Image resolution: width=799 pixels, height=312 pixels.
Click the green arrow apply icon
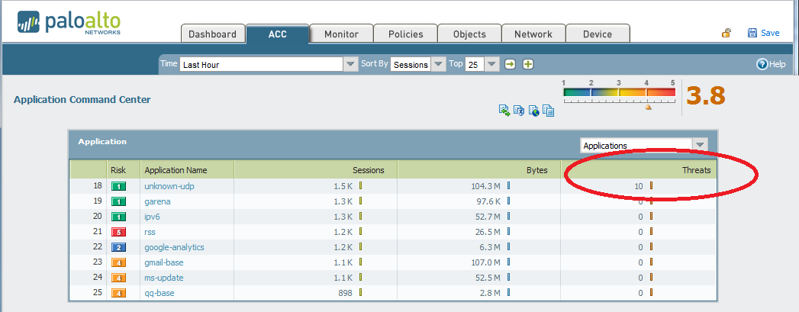tap(511, 65)
